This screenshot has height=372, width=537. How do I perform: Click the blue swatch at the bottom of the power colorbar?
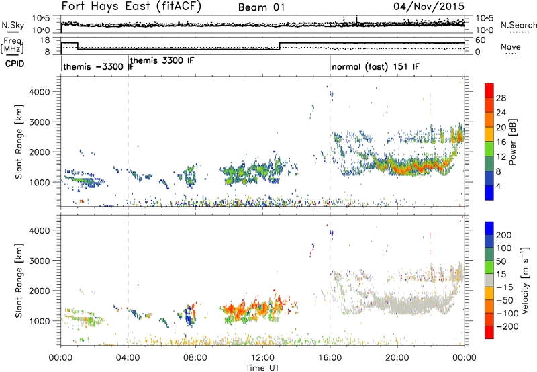489,193
